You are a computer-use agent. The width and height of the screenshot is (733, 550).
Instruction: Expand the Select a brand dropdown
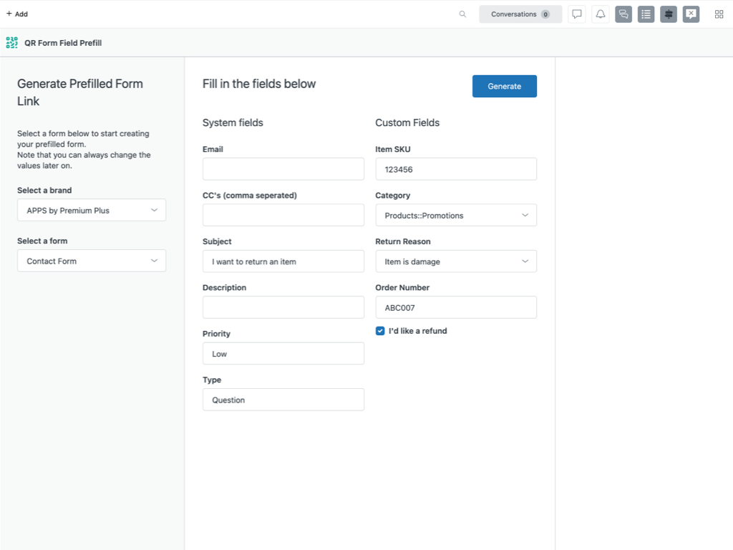[x=92, y=211]
